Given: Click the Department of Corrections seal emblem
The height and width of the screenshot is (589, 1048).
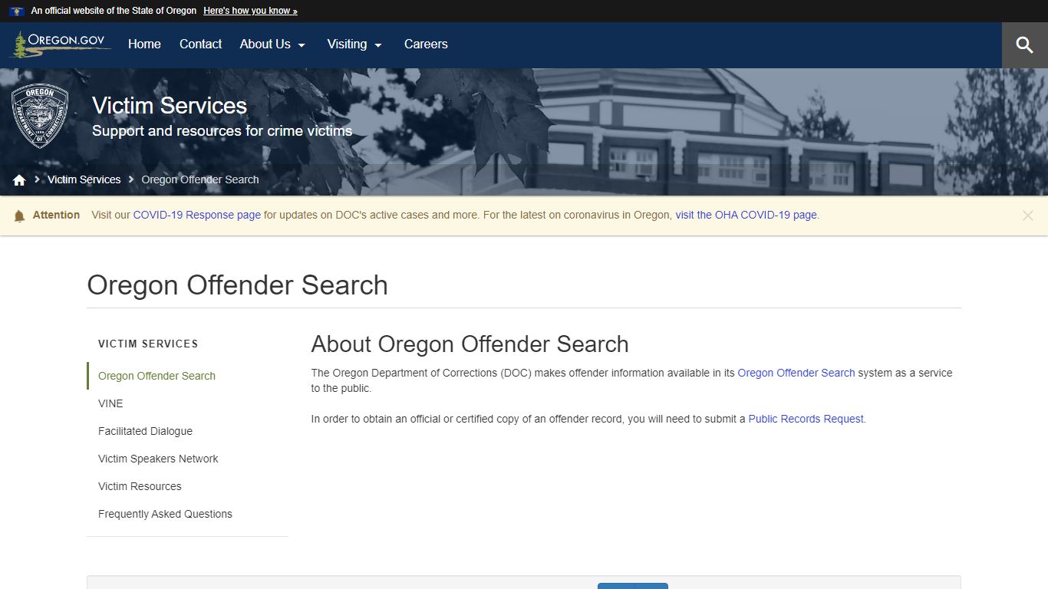Looking at the screenshot, I should (40, 115).
